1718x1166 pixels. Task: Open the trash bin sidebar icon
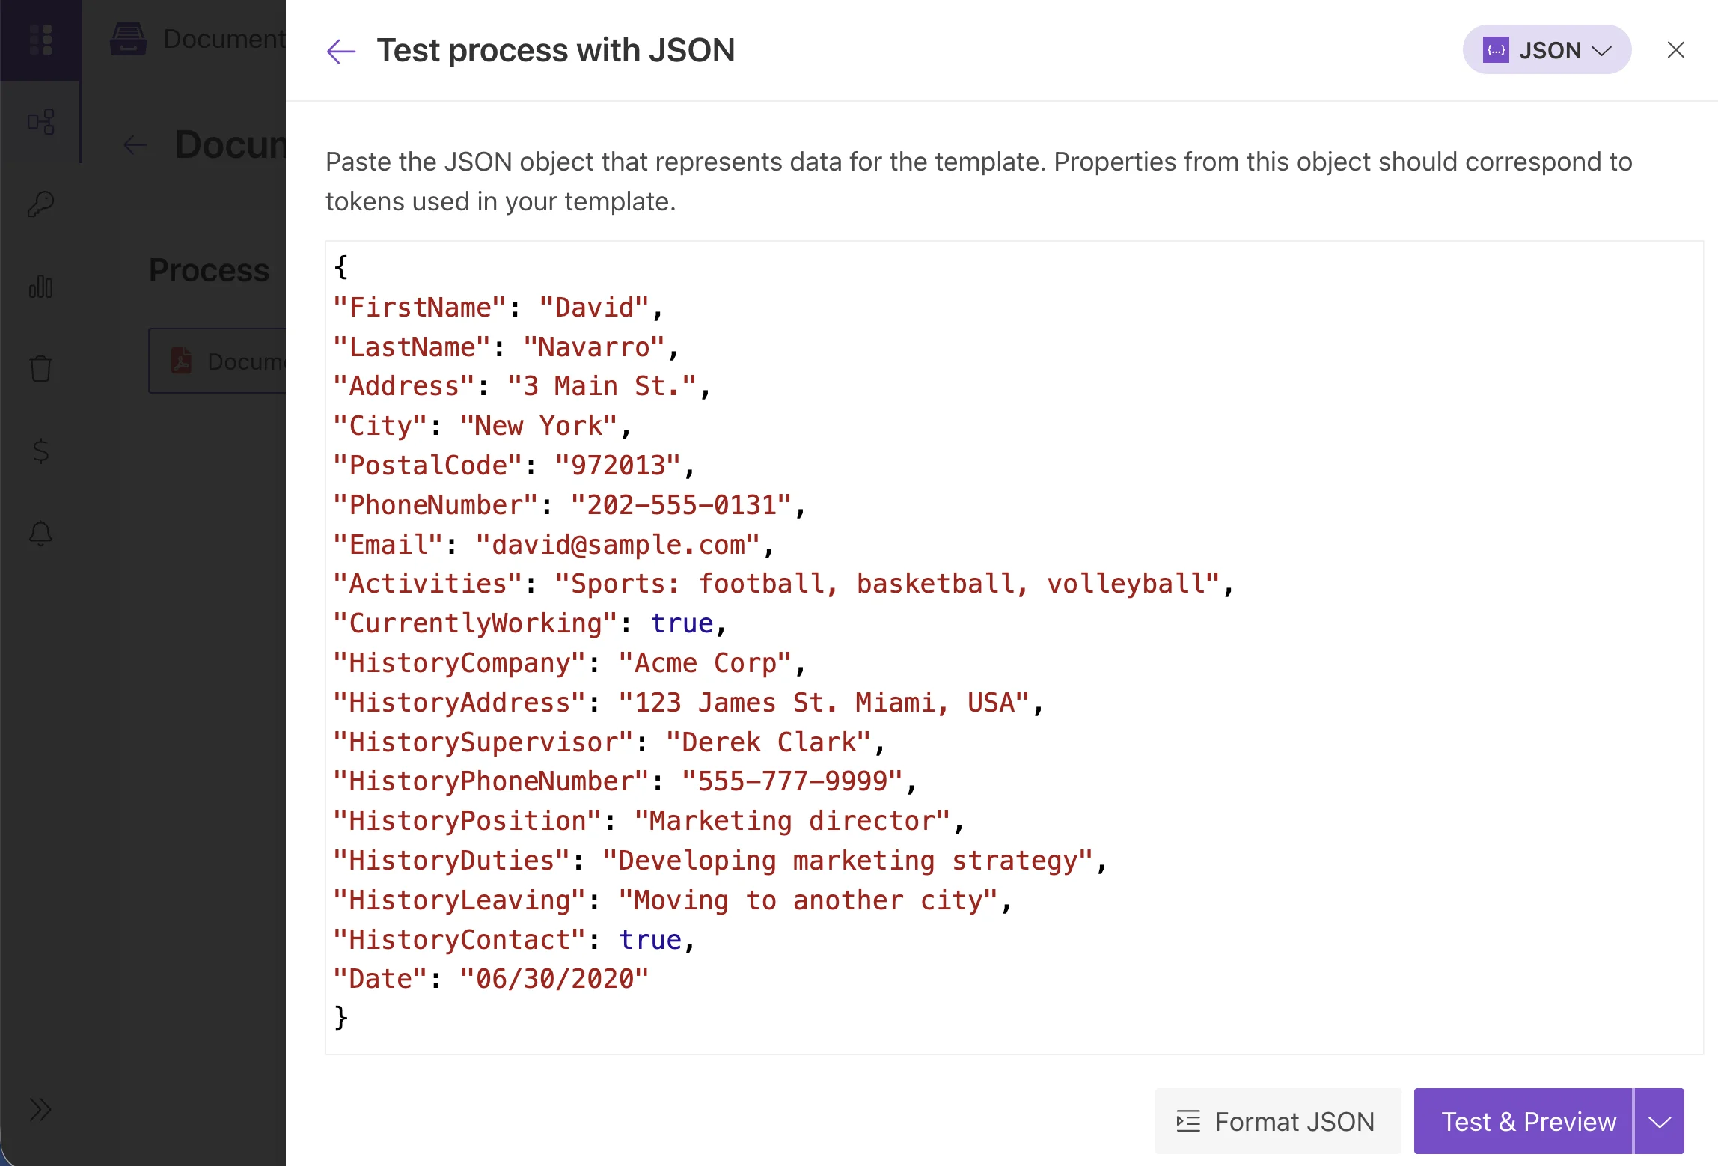tap(40, 369)
